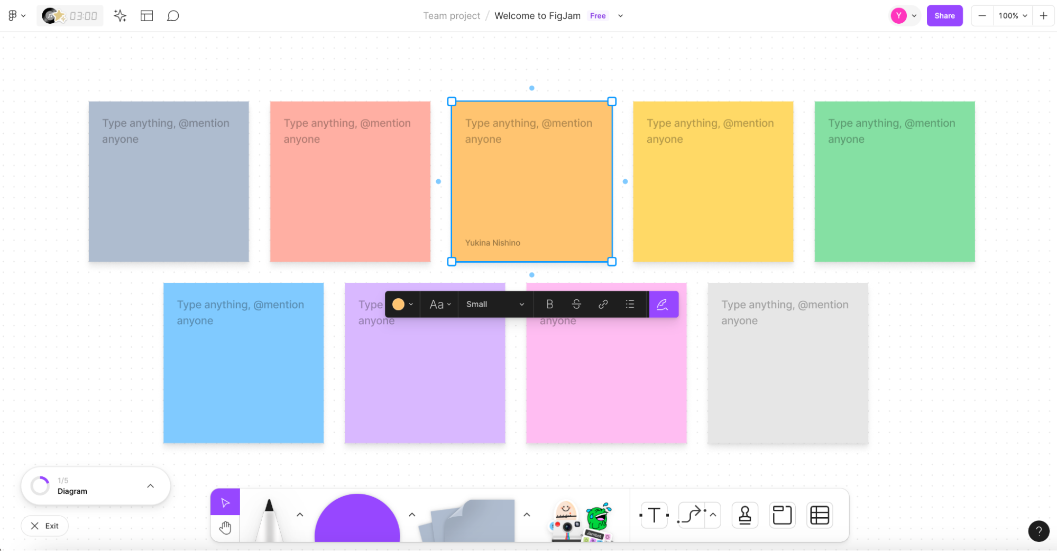Select the Stamp tool
Image resolution: width=1057 pixels, height=551 pixels.
point(745,515)
